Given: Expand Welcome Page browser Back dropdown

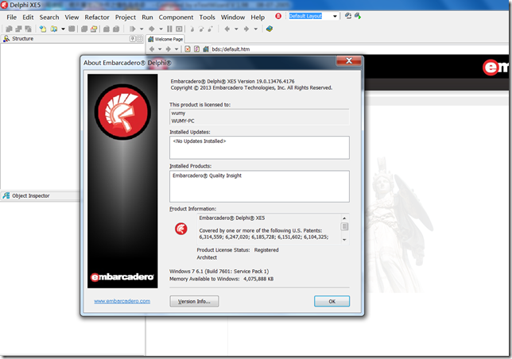Looking at the screenshot, I should pos(160,49).
